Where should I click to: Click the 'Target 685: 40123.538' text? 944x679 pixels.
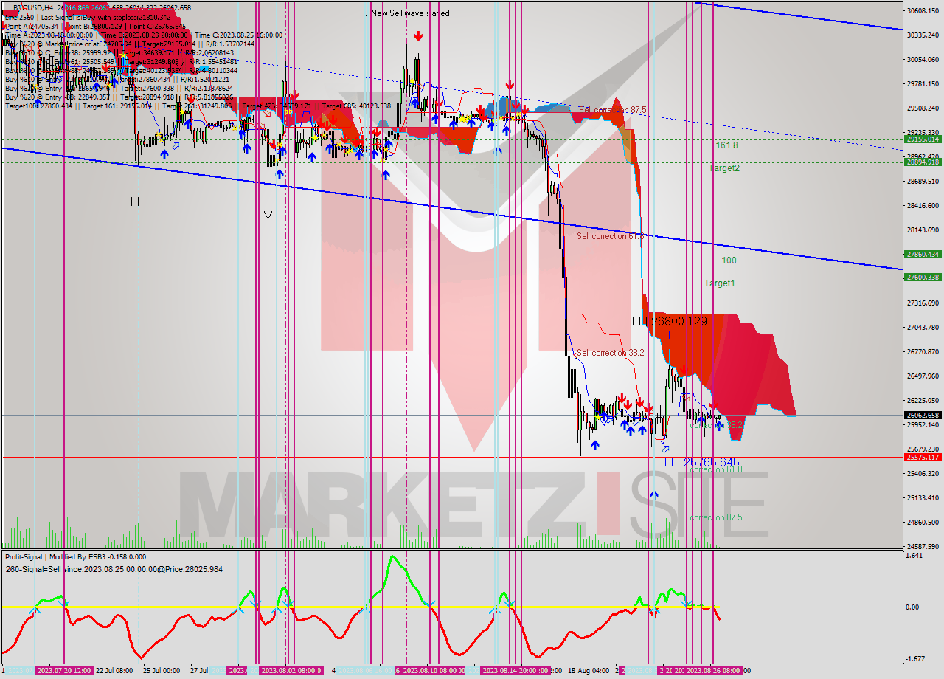[356, 106]
